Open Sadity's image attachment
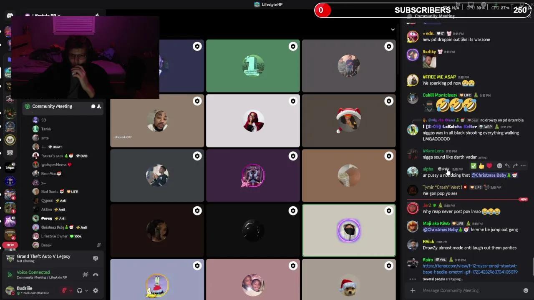The height and width of the screenshot is (300, 534). pyautogui.click(x=429, y=62)
